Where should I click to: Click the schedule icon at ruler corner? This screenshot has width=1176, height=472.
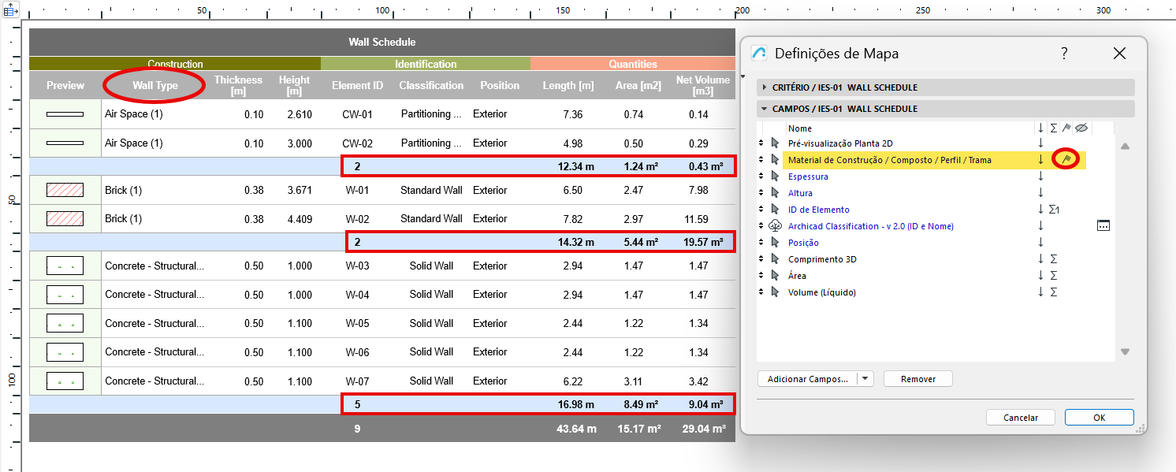tap(11, 12)
